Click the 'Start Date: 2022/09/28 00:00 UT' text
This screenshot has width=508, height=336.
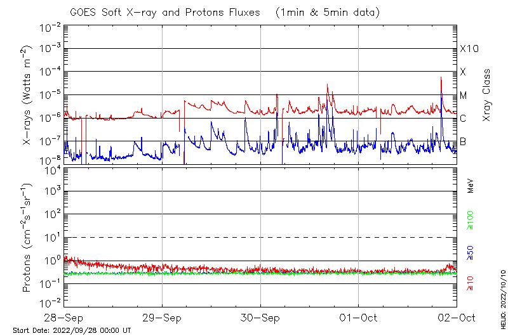[72, 330]
